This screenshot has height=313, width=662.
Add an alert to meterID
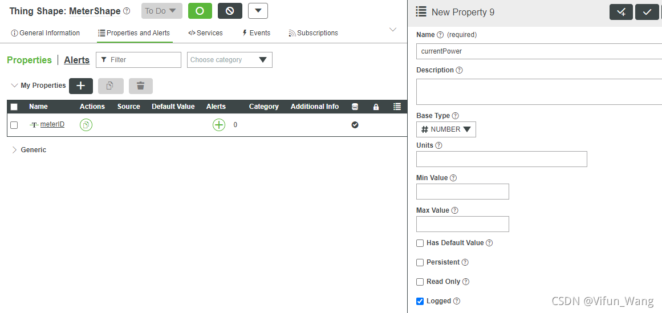click(219, 125)
